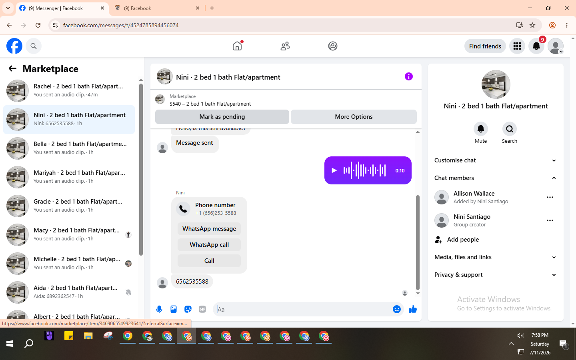Show hidden system tray icons chevron
Viewport: 576px width, 360px height.
coord(511,344)
